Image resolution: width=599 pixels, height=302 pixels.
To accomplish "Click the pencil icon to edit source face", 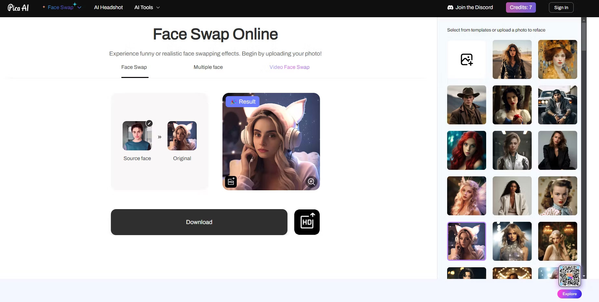I will pyautogui.click(x=149, y=123).
